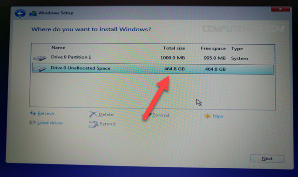Choose Format partition
Screen dimensions: 298x177
161,115
